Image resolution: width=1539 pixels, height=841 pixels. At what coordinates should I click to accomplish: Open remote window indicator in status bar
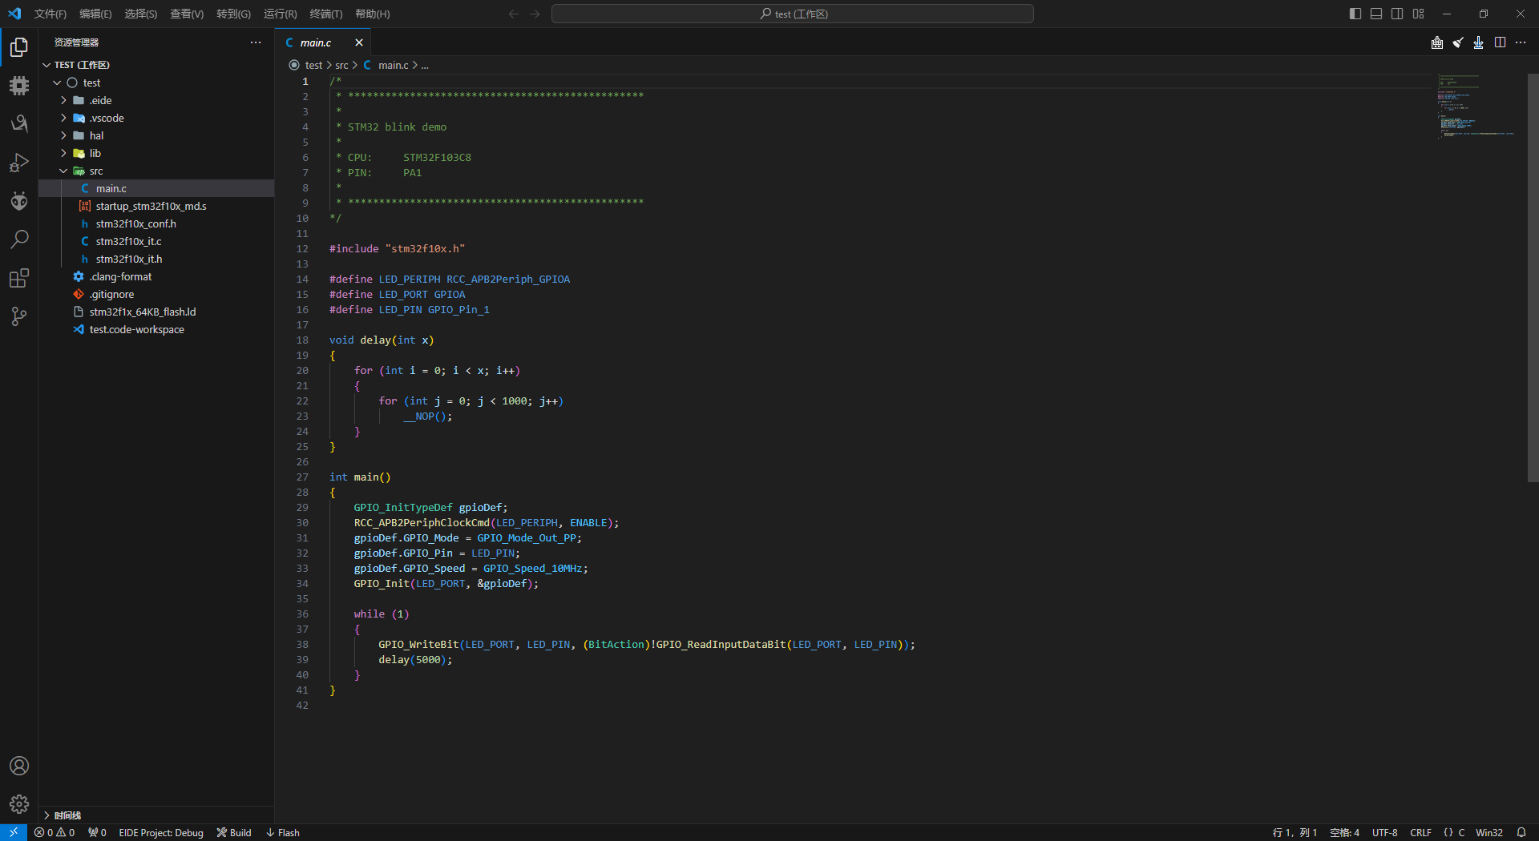point(14,832)
